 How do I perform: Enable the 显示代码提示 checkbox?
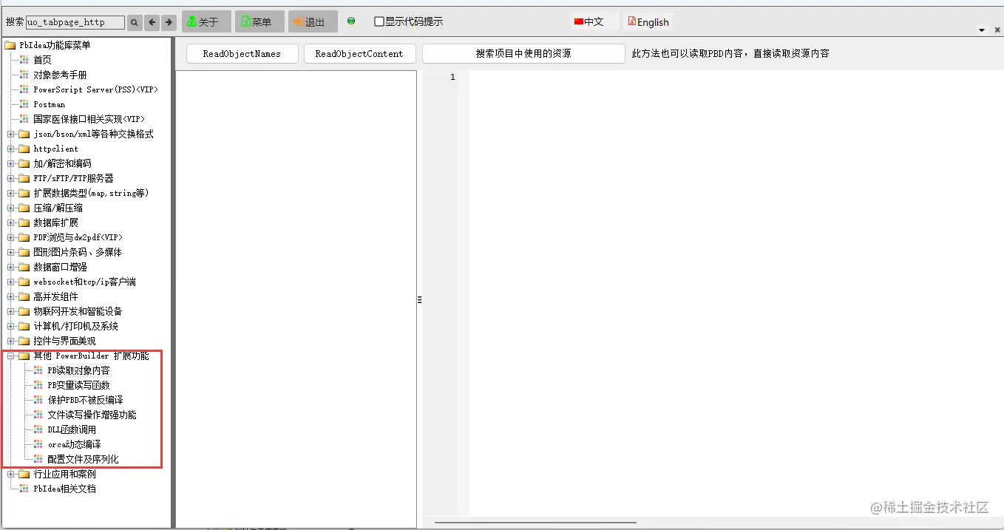click(x=379, y=21)
